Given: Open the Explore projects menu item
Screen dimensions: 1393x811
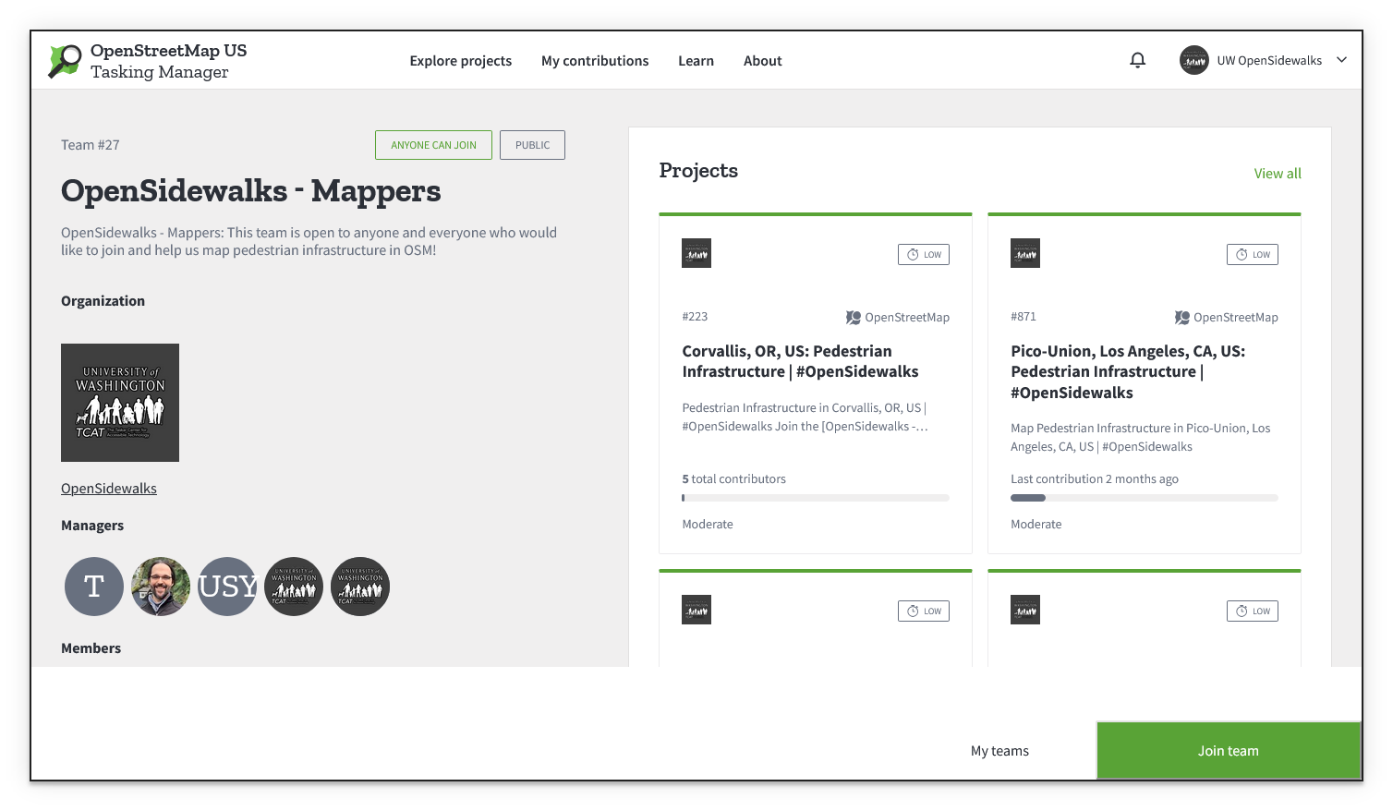Looking at the screenshot, I should (461, 60).
